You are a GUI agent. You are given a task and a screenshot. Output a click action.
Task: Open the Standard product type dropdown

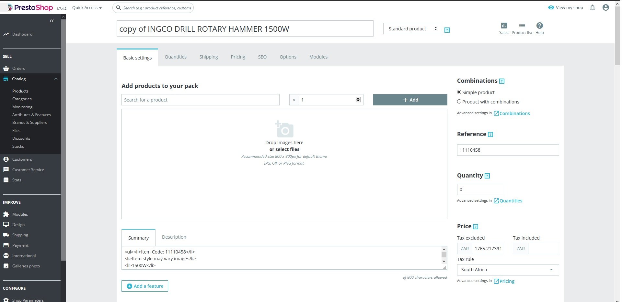pos(412,29)
